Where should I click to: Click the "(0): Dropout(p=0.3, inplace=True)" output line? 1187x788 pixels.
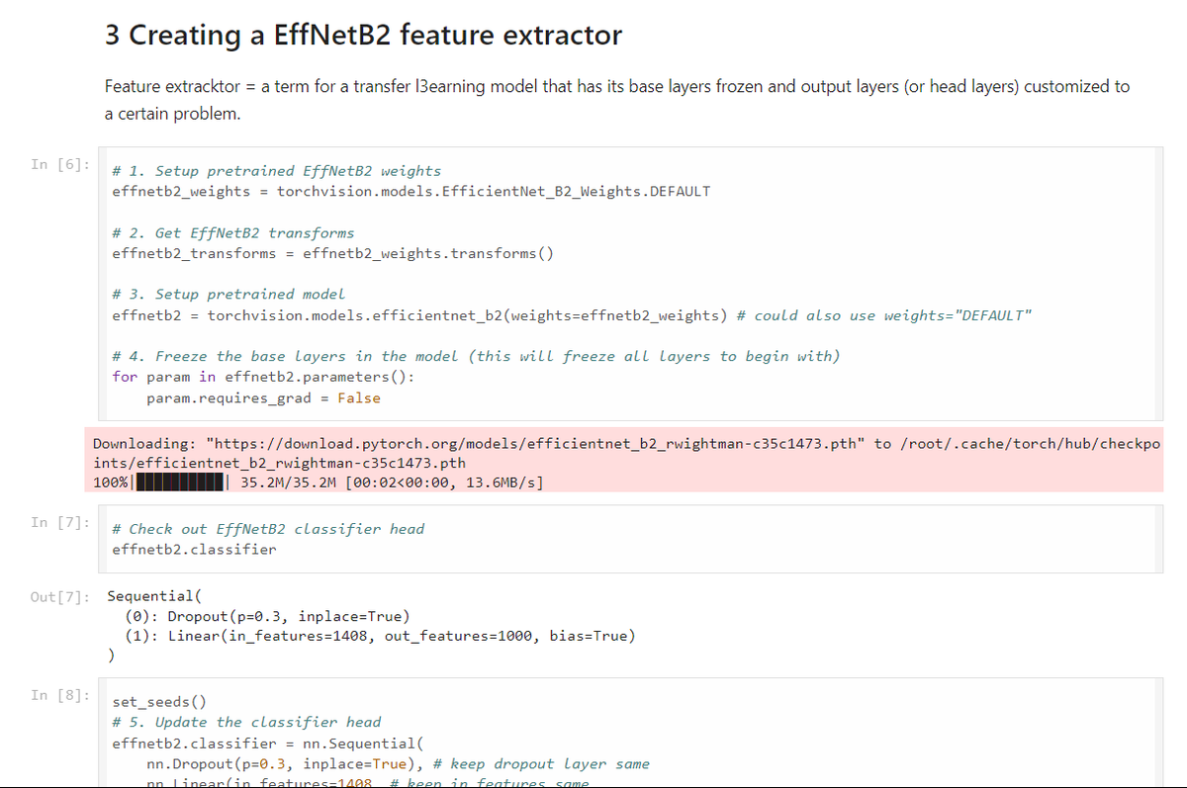pyautogui.click(x=268, y=616)
